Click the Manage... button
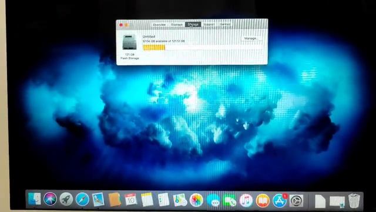The height and width of the screenshot is (212, 376). tap(251, 38)
